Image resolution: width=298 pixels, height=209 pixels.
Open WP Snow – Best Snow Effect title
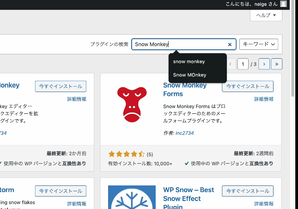point(189,198)
